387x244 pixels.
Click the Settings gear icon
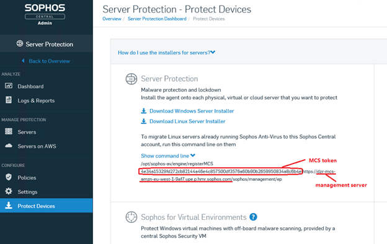point(9,191)
